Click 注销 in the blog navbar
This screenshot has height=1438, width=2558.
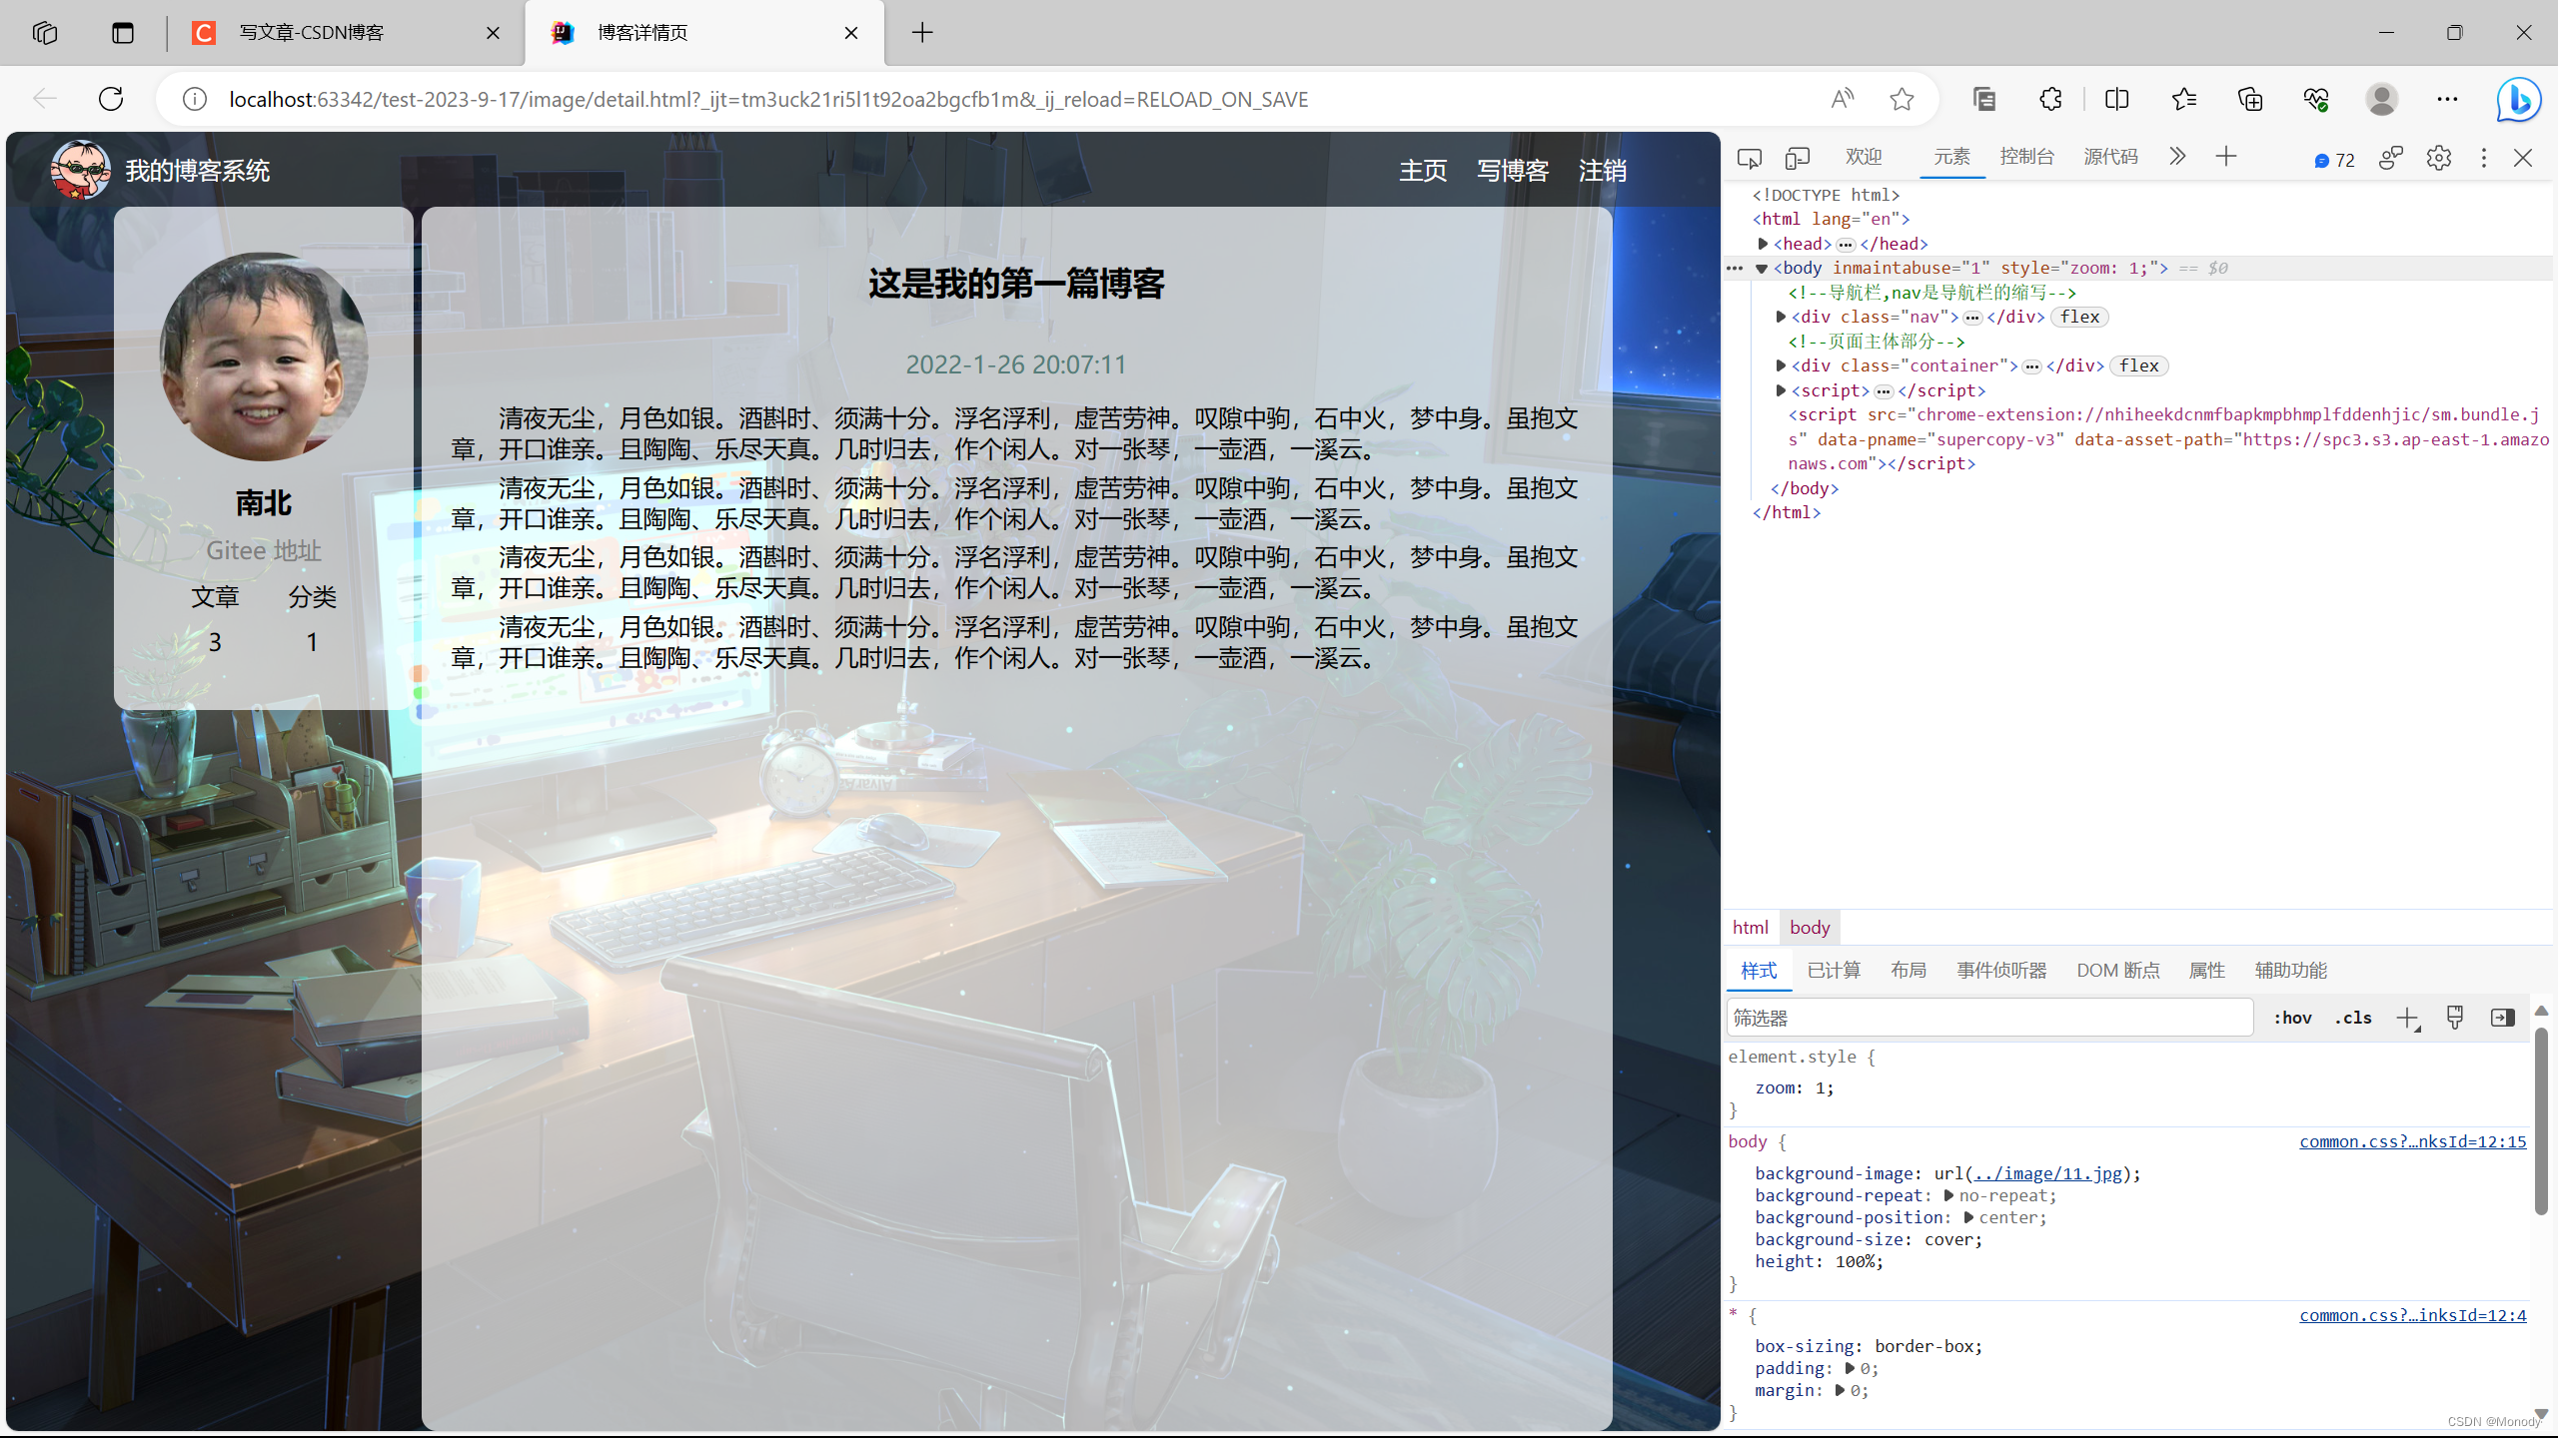click(1603, 171)
